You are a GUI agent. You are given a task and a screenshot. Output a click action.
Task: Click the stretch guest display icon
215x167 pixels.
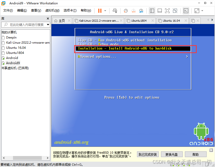point(197,11)
